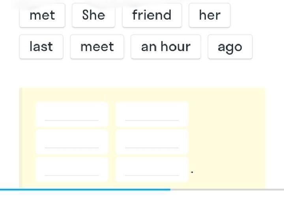Viewport: 284px width, 199px height.
Task: Pick the last blank slot before the period
Action: (152, 169)
